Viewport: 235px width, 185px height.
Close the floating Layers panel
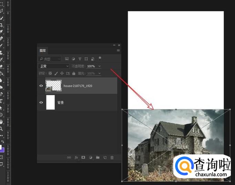point(119,45)
